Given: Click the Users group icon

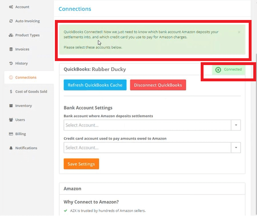Looking at the screenshot, I should click(11, 120).
